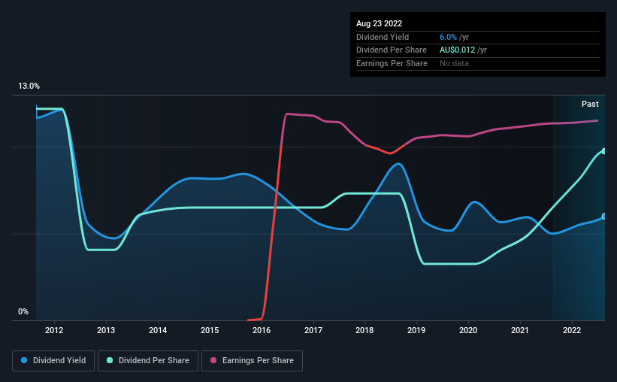Click the Earnings Per Share No data row
Screen dimensions: 617x382
pyautogui.click(x=478, y=63)
